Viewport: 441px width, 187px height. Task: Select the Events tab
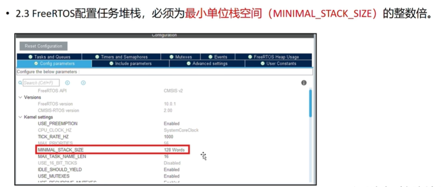[x=218, y=57]
